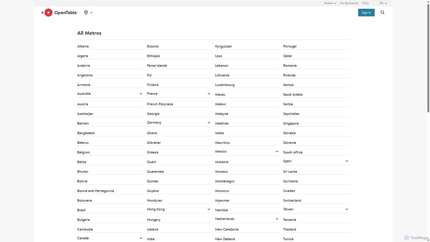Open the Guatemala link
Image resolution: width=430 pixels, height=242 pixels.
pyautogui.click(x=155, y=172)
